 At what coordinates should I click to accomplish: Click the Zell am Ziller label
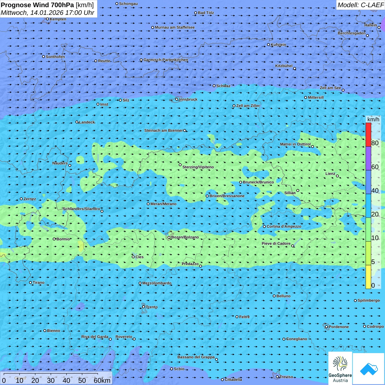[x=248, y=106]
